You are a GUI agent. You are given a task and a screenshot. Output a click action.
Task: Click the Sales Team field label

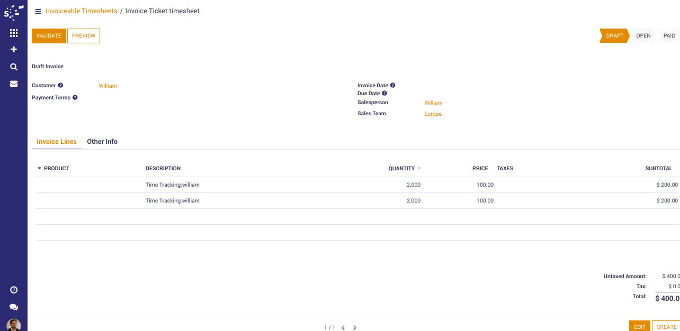click(372, 113)
